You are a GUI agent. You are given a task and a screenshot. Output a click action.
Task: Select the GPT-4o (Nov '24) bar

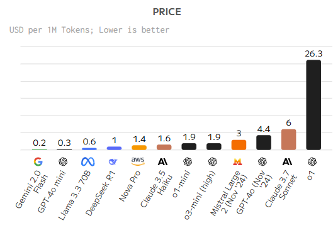click(x=264, y=143)
